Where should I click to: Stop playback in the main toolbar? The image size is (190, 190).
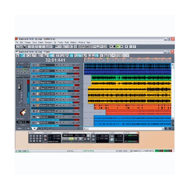coord(114,46)
